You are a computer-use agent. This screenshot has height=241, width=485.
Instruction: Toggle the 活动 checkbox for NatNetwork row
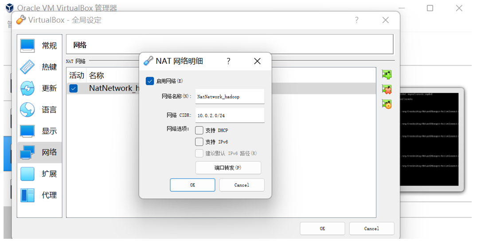(73, 89)
